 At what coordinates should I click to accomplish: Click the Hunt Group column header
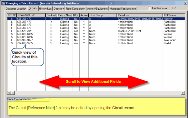click(103, 15)
